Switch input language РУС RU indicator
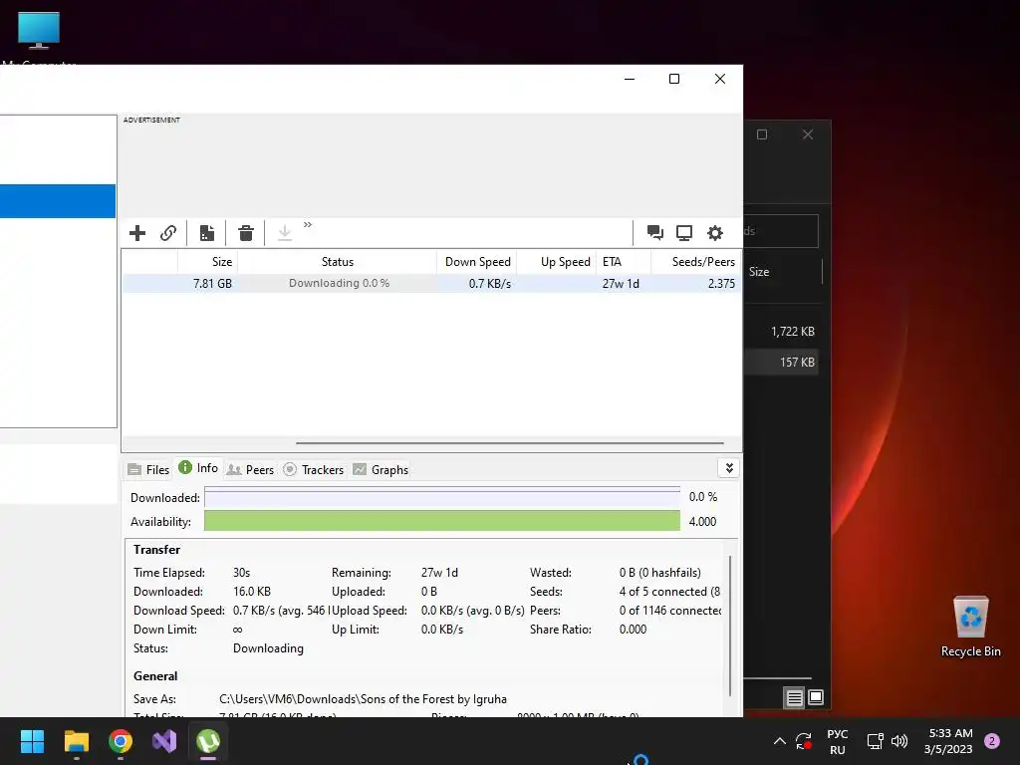 coord(838,741)
